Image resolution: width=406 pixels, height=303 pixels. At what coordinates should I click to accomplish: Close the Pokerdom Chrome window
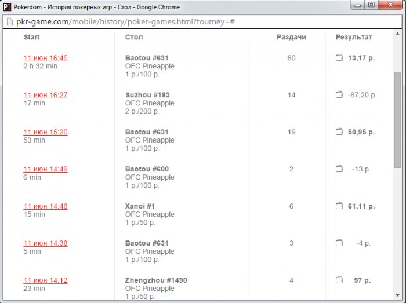[x=390, y=5]
